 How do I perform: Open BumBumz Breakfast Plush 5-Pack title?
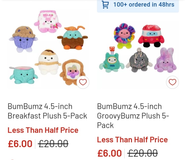[x=47, y=111]
